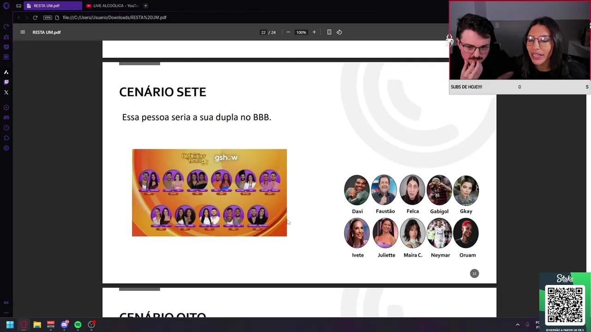The width and height of the screenshot is (591, 332).
Task: Open File Explorer from the taskbar
Action: coord(37,325)
